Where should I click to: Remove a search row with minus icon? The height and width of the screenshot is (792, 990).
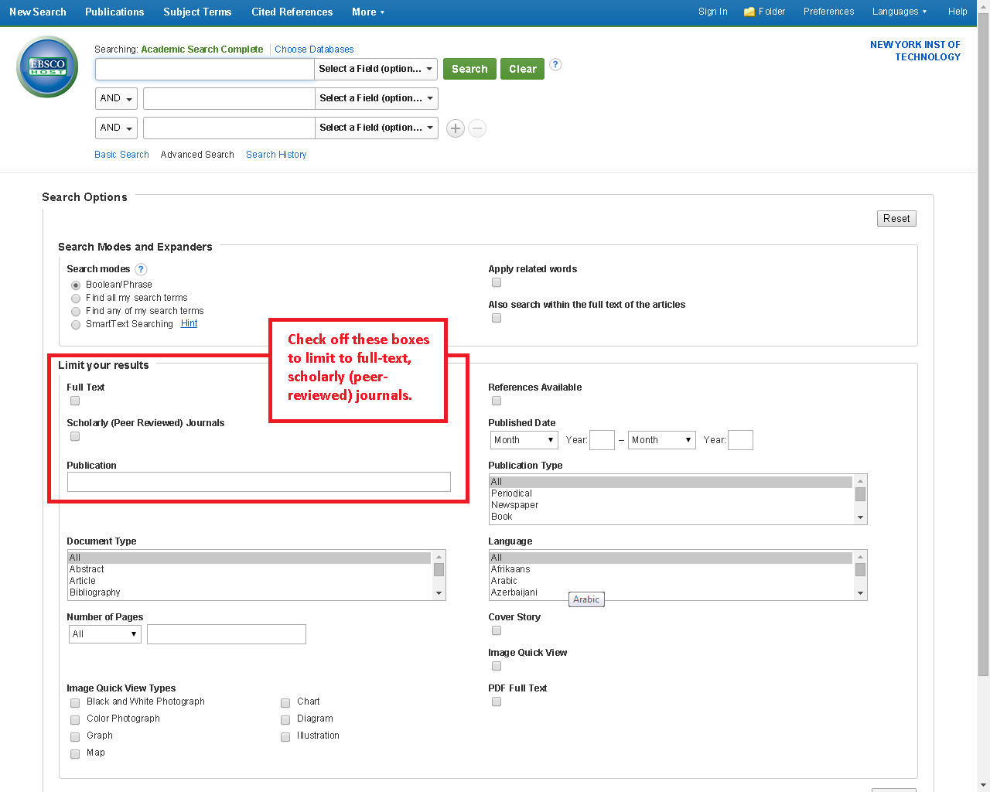click(x=478, y=128)
